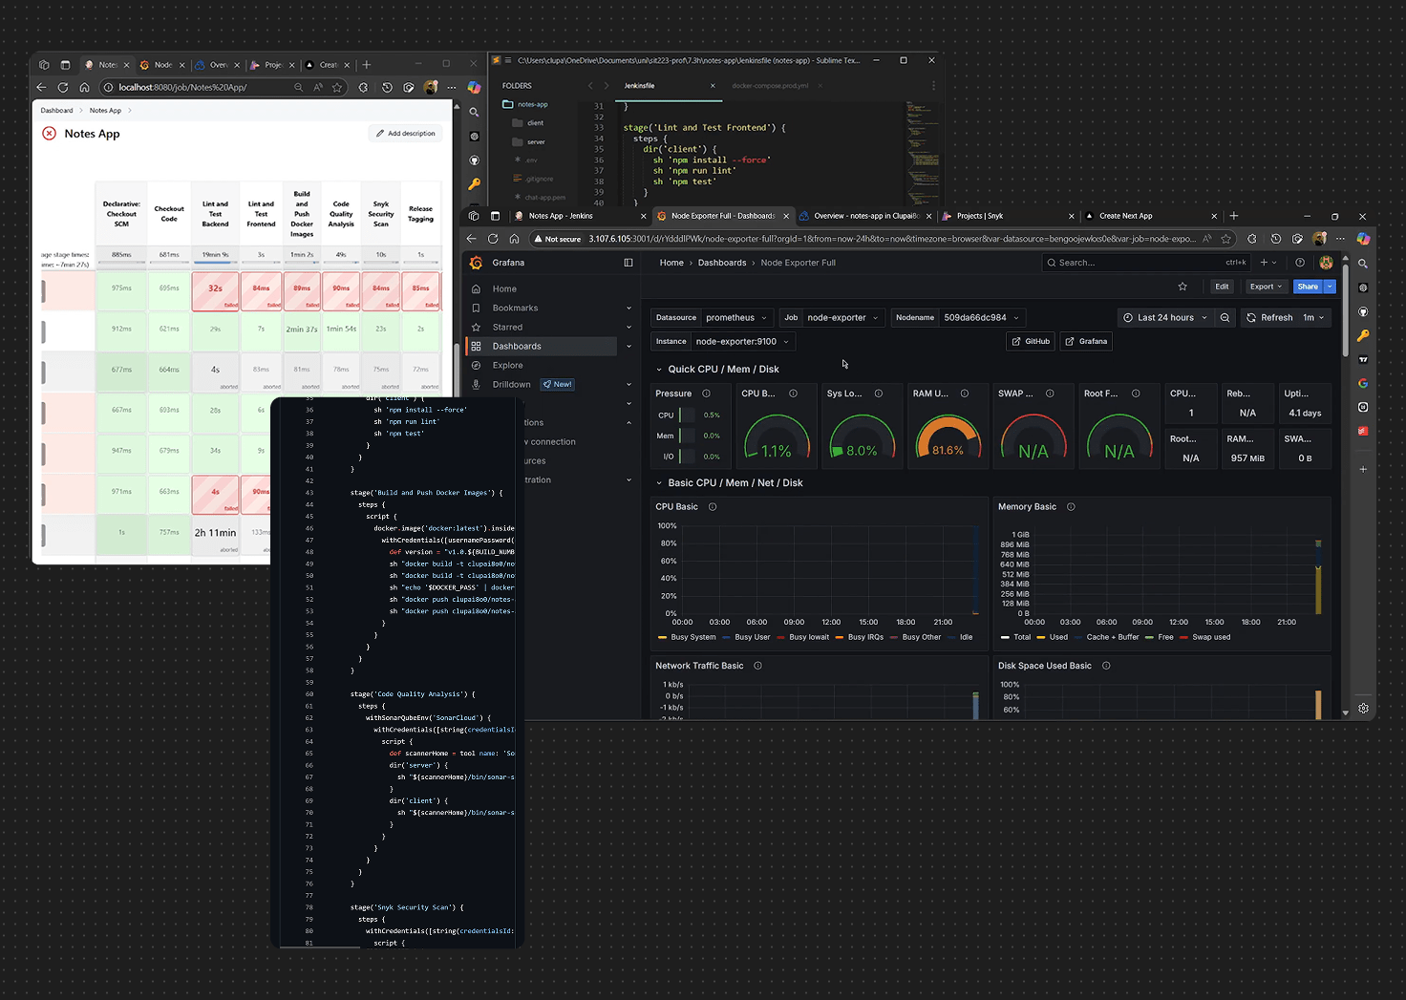Collapse the Quick CPU / Mem / Disk row
Screen dimensions: 1406x1000
tap(659, 370)
